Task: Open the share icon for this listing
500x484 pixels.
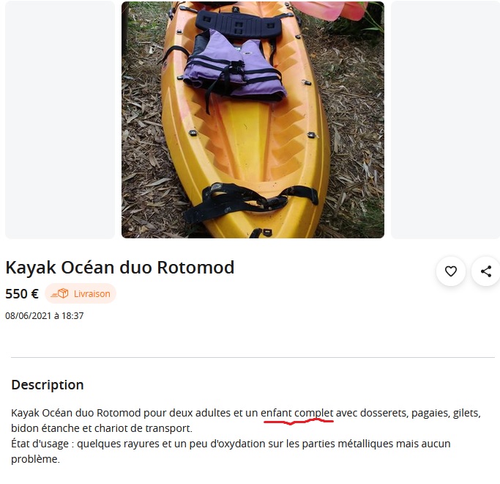Action: 485,271
